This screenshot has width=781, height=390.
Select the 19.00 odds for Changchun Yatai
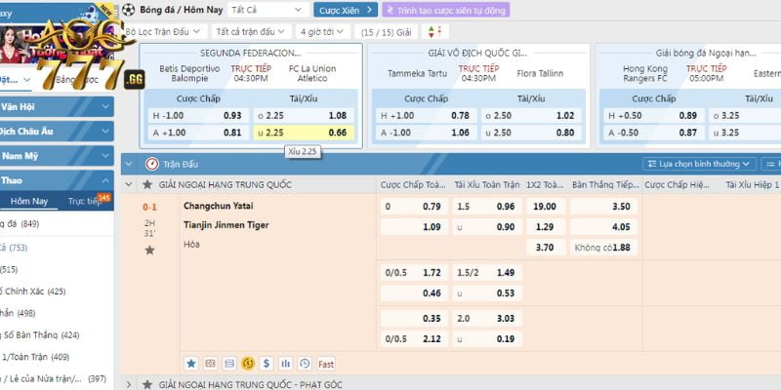(544, 206)
